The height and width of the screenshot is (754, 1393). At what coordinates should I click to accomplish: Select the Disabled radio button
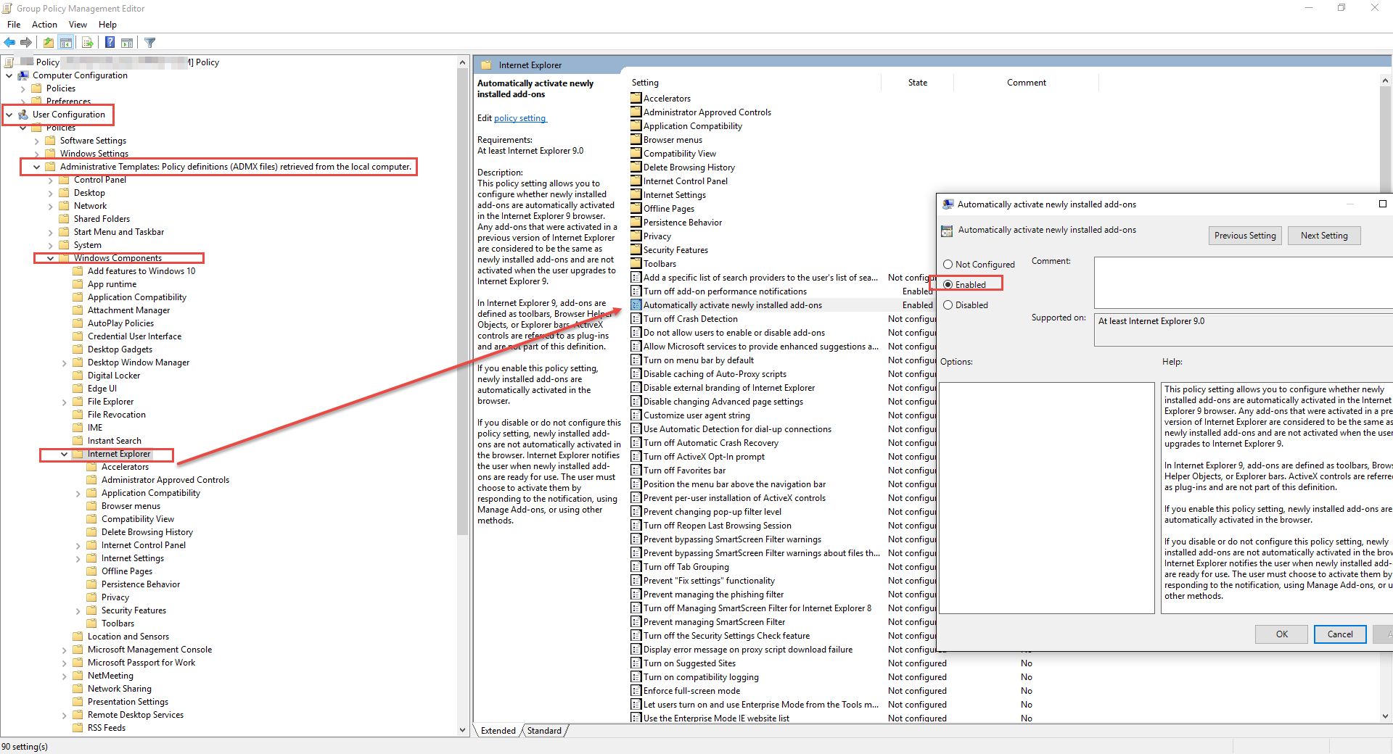[948, 304]
